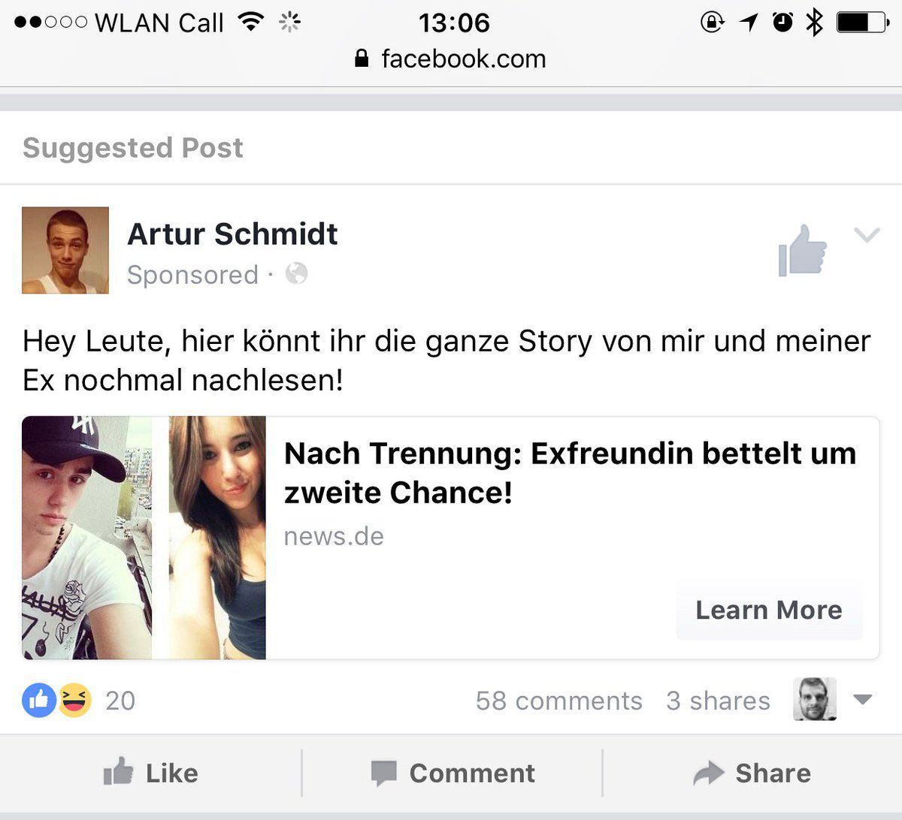Open the Artur Schmidt profile name link
902x820 pixels.
tap(232, 234)
